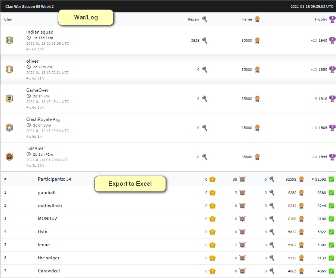Click the Export to Excel button

coord(130,184)
